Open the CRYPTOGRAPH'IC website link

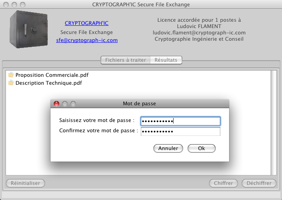coord(86,23)
